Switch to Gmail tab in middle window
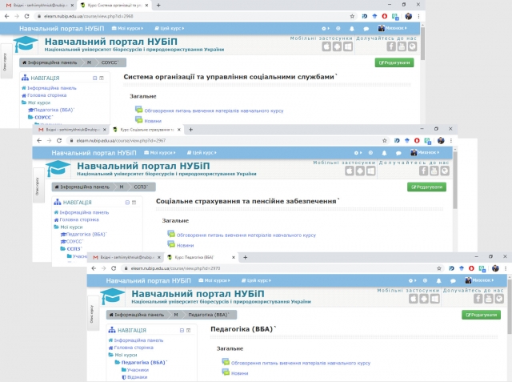 click(71, 130)
